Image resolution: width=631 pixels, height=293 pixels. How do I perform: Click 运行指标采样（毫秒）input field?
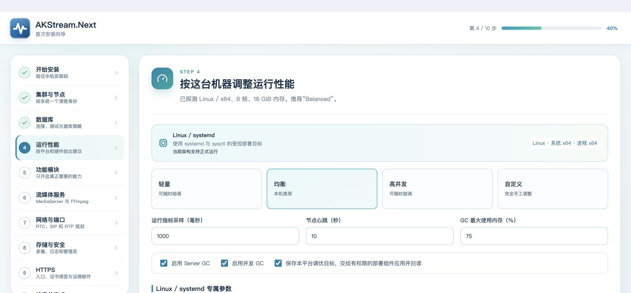225,236
